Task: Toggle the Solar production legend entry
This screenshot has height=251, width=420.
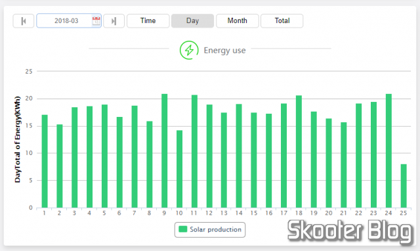Action: pyautogui.click(x=210, y=230)
